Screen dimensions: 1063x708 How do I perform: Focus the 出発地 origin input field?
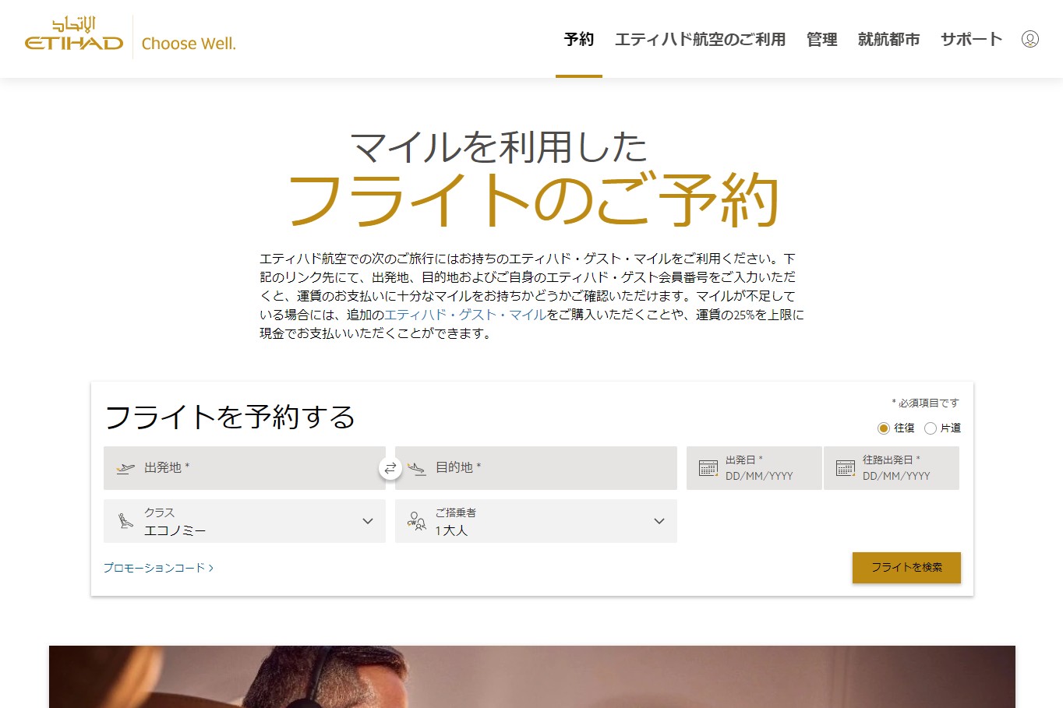click(245, 468)
